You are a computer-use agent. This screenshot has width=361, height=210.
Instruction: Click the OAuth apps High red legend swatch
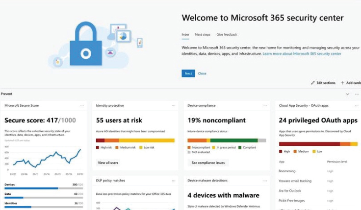click(x=281, y=151)
